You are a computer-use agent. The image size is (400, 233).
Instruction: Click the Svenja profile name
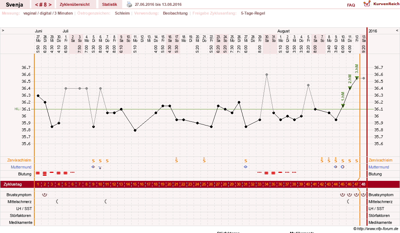click(14, 5)
